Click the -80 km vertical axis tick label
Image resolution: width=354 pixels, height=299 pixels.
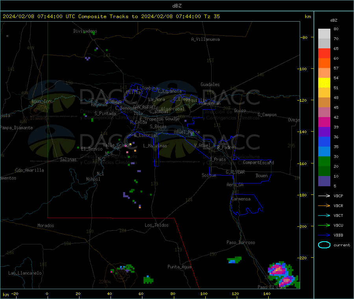304,37
